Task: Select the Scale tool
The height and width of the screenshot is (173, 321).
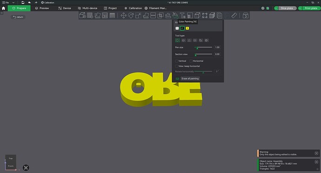Action: (138, 15)
